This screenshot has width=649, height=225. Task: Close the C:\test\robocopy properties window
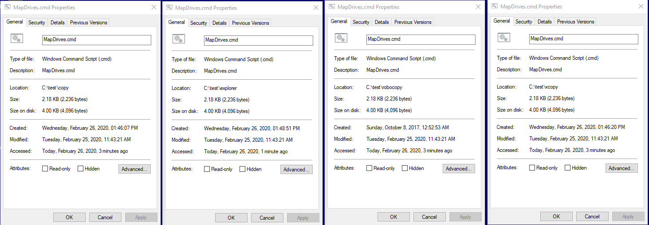(478, 7)
